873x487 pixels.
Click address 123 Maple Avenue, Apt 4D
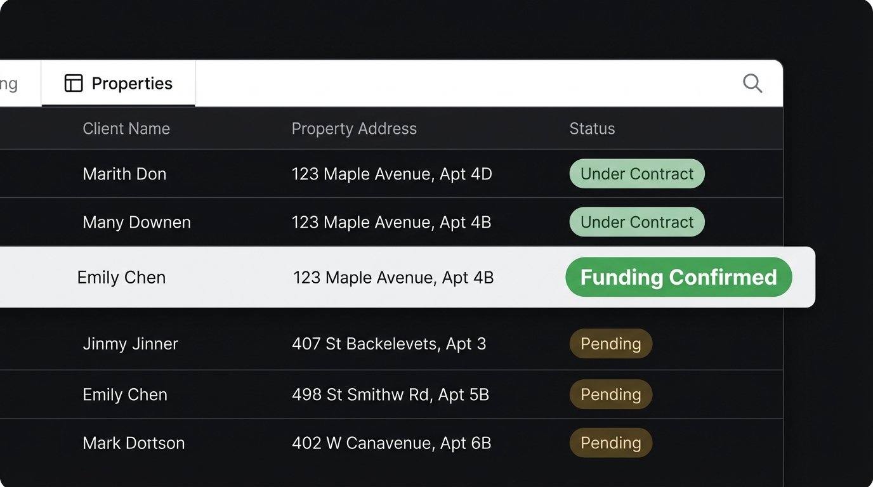pos(391,174)
